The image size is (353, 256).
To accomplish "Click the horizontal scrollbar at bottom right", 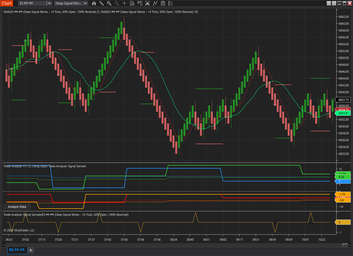I will coord(345,245).
